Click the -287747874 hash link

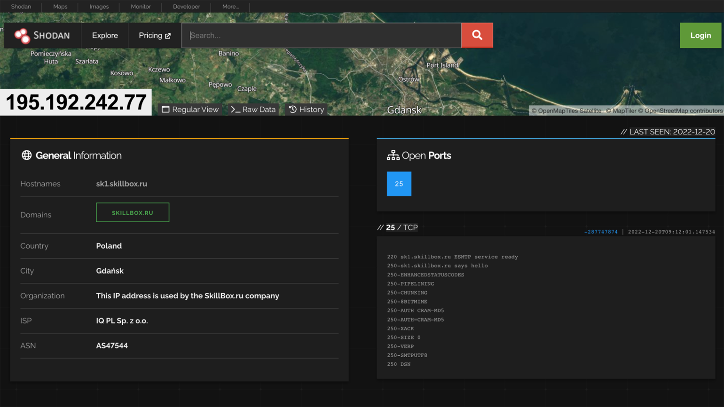click(601, 232)
